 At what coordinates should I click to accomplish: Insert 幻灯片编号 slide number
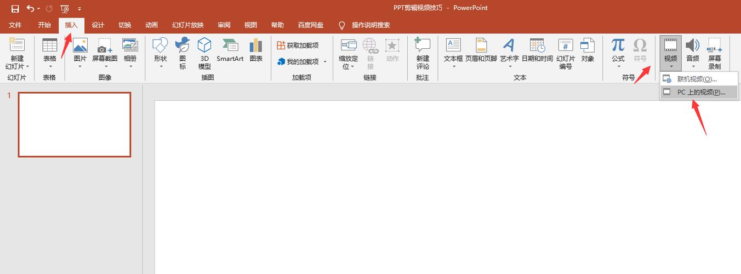pos(566,53)
